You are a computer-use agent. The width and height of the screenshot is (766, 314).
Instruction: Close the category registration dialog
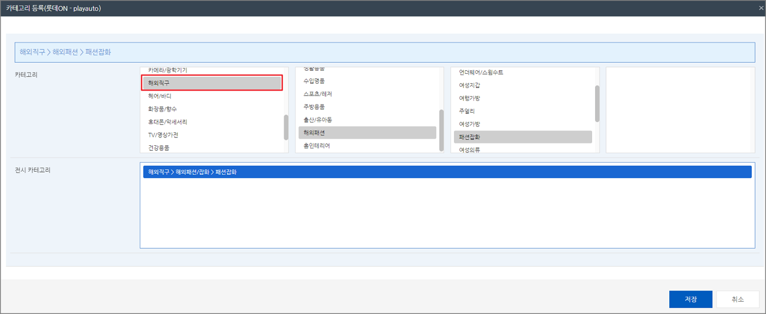[761, 8]
